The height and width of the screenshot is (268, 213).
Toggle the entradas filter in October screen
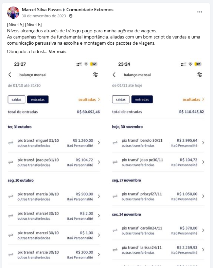(38, 99)
